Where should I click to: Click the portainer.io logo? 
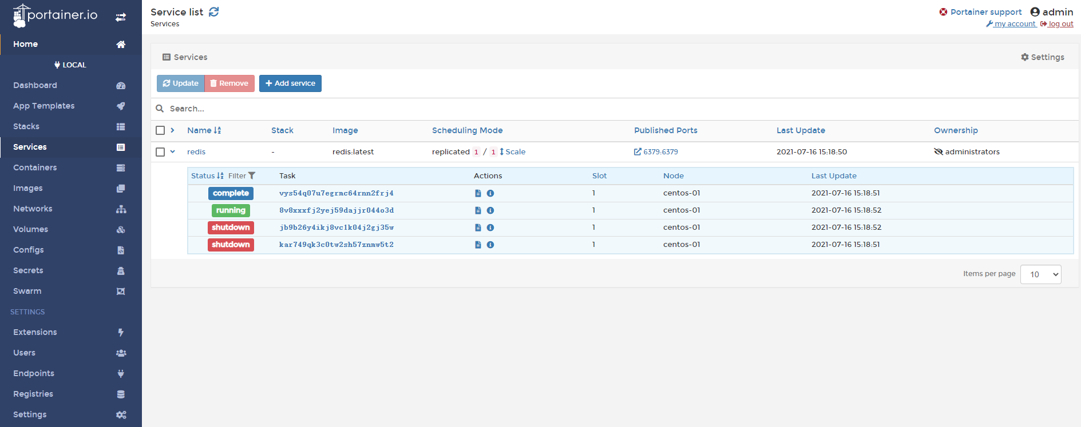(56, 15)
